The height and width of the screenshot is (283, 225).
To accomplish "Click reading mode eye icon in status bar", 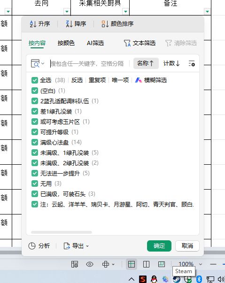I will [x=90, y=264].
